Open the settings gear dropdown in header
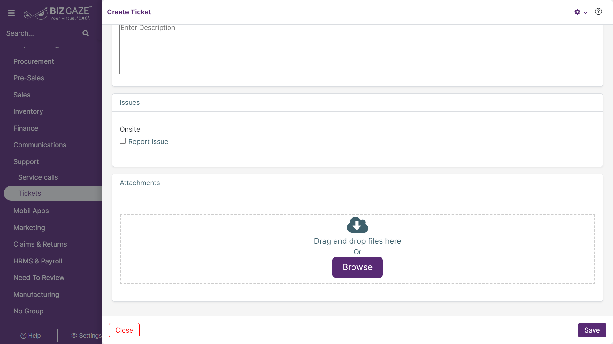The height and width of the screenshot is (344, 613). point(580,12)
